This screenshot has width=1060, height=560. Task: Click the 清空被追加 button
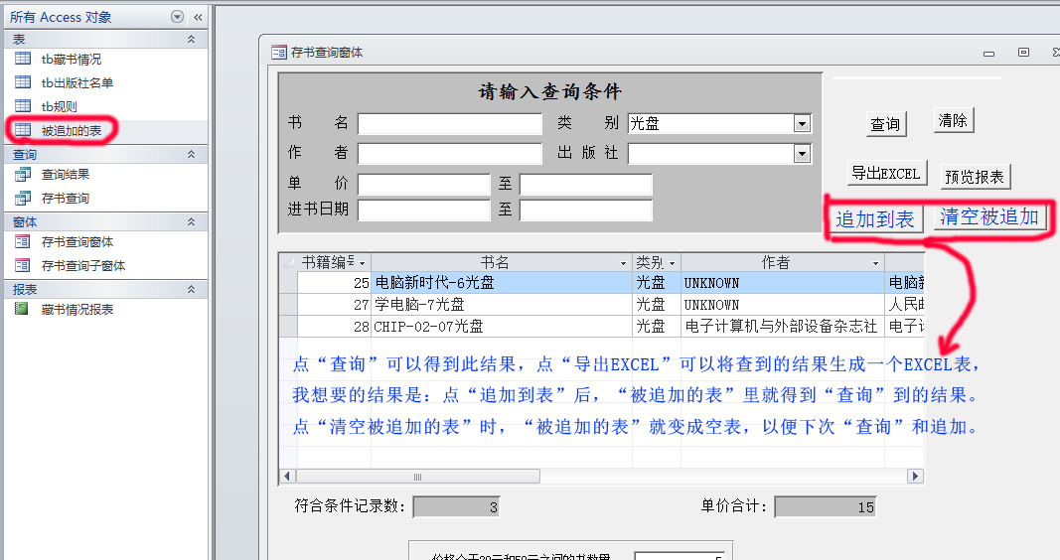989,216
